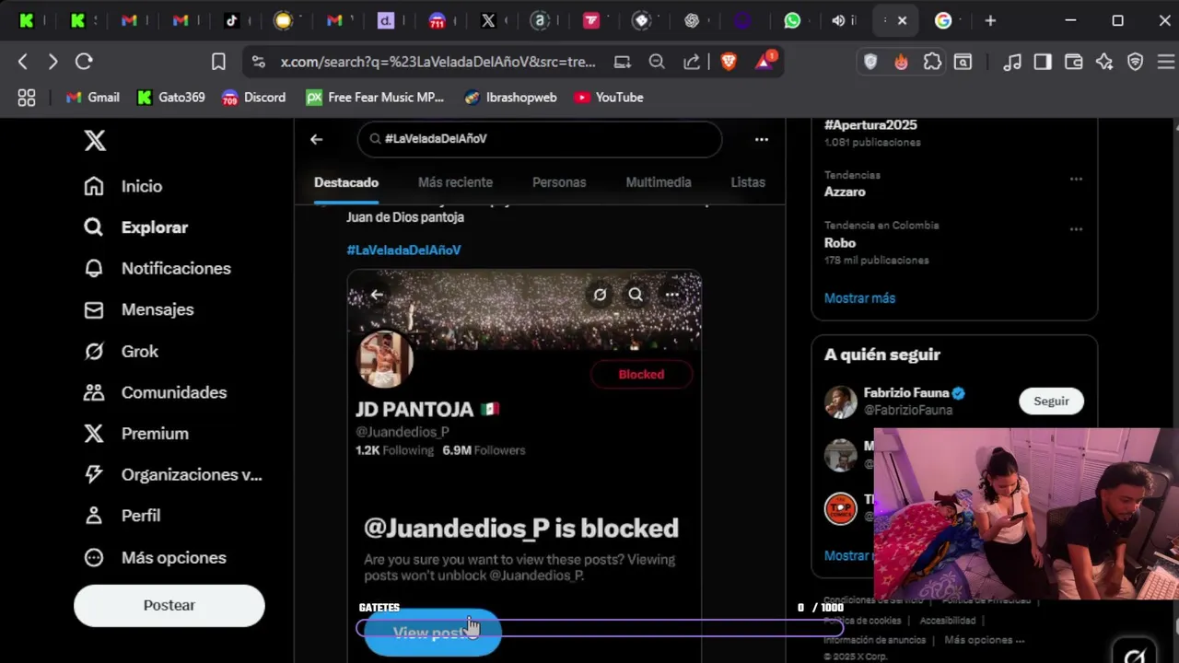The width and height of the screenshot is (1179, 663).
Task: Open Brave Rewards triangle icon
Action: click(765, 62)
